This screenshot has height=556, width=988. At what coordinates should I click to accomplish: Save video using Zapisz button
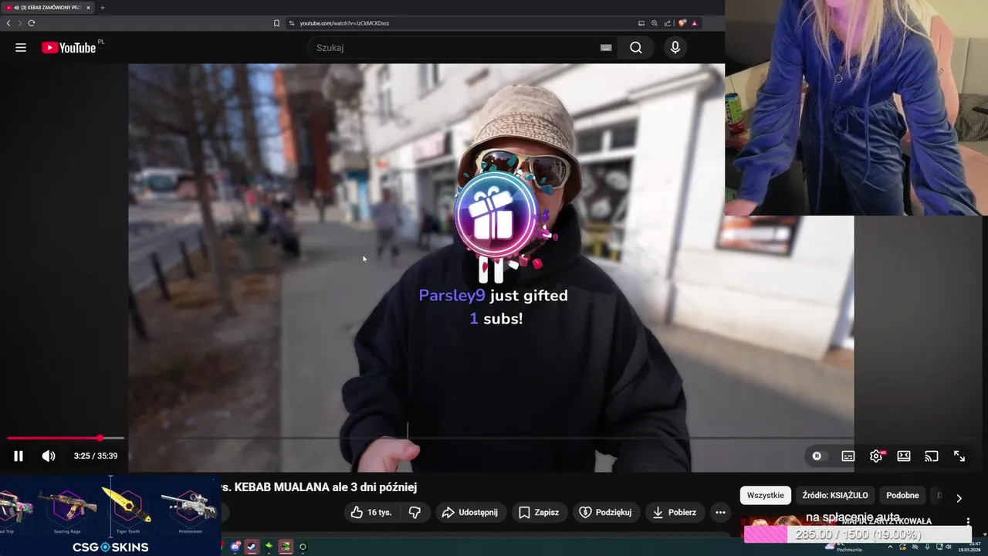[539, 512]
